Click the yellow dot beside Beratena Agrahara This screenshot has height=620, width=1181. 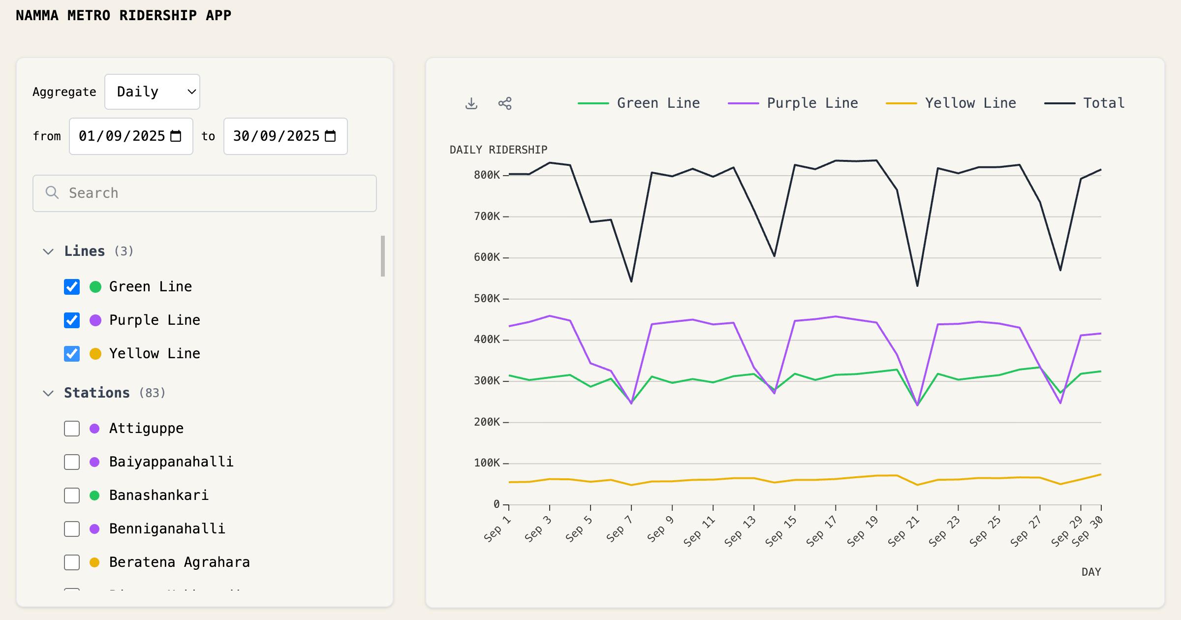95,562
